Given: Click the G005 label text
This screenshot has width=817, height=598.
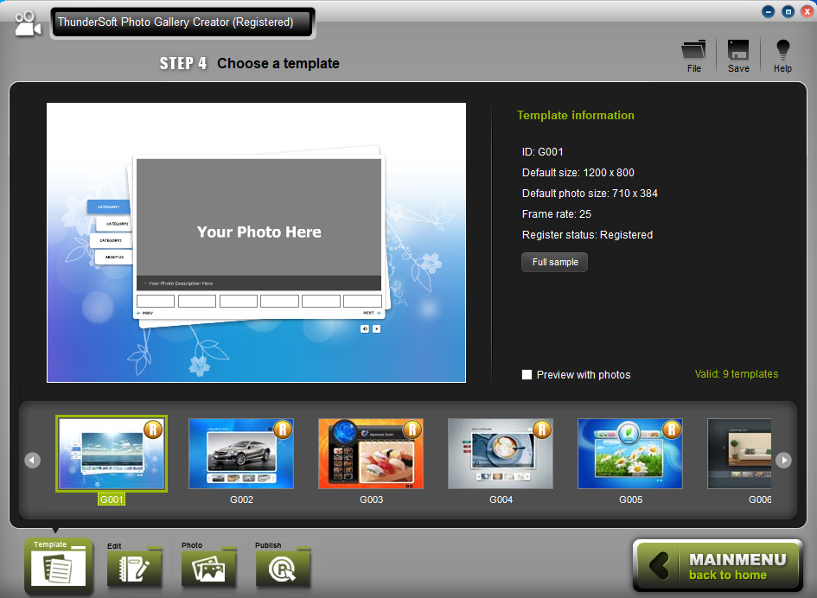Looking at the screenshot, I should point(630,499).
